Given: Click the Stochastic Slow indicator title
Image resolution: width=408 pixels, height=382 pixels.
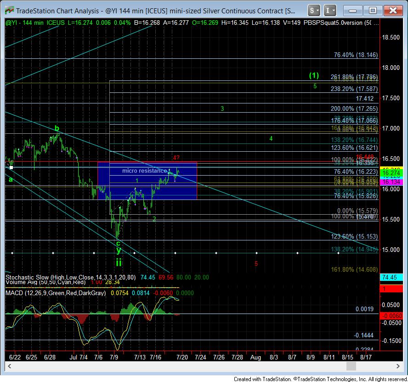Looking at the screenshot, I should (70, 277).
